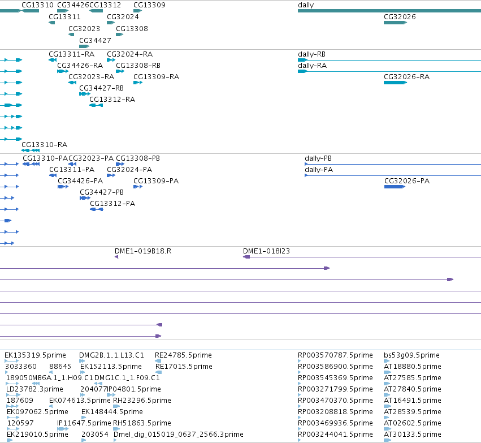Click the AT18880.5prime EST label
Screen dimensions: 481x443
click(x=413, y=367)
